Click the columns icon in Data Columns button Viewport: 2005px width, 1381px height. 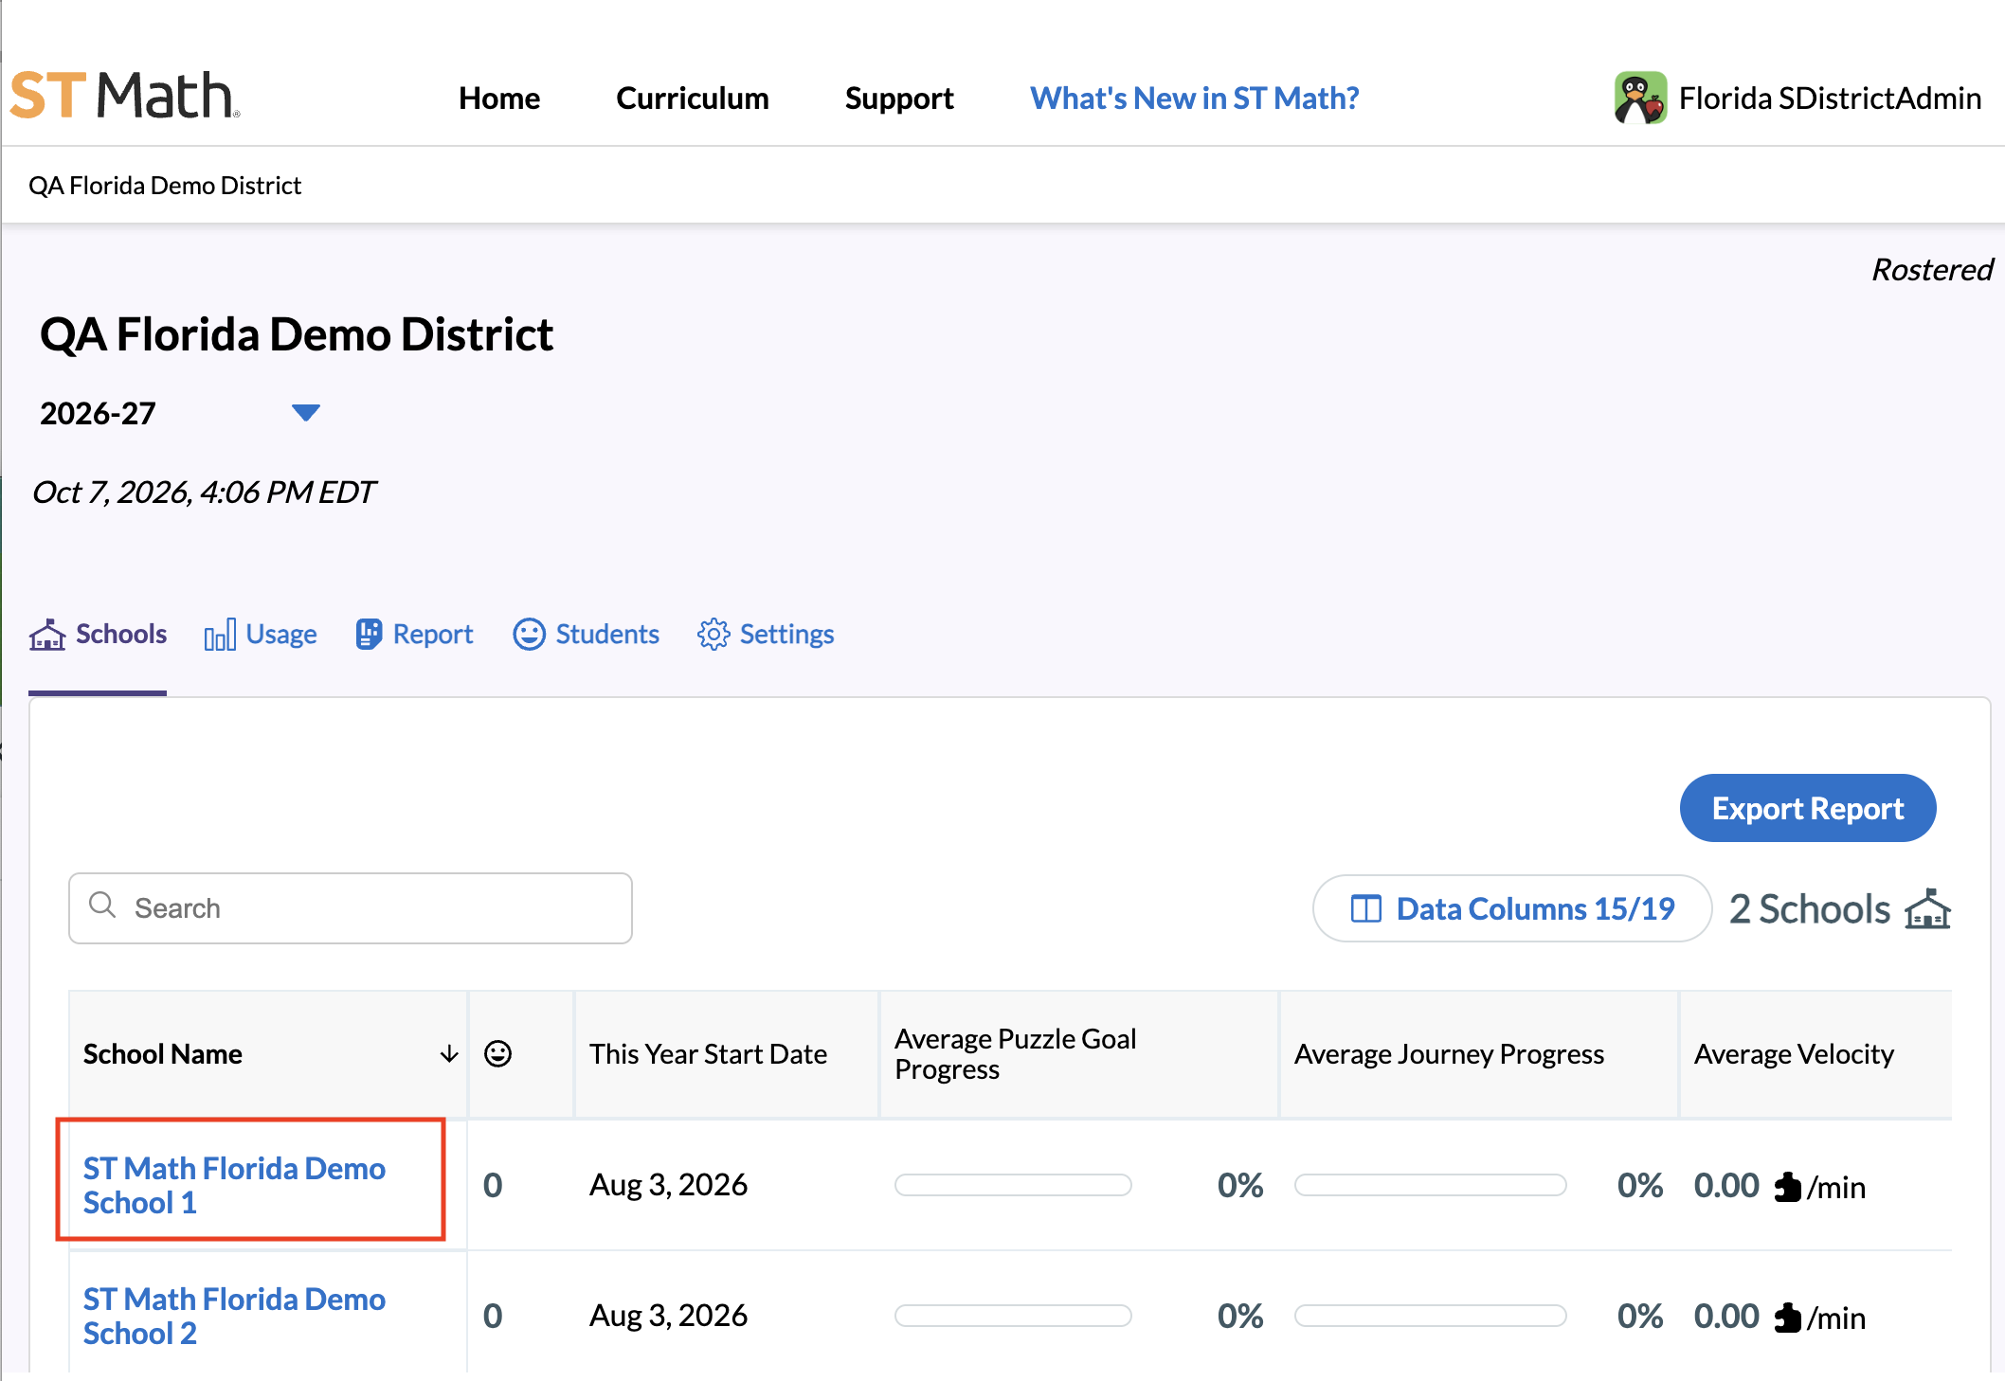[x=1365, y=908]
